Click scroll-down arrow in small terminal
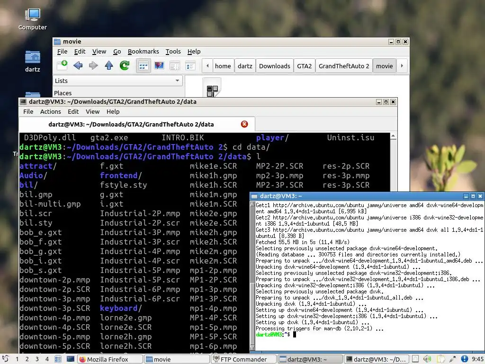Image resolution: width=485 pixels, height=364 pixels. (x=252, y=348)
